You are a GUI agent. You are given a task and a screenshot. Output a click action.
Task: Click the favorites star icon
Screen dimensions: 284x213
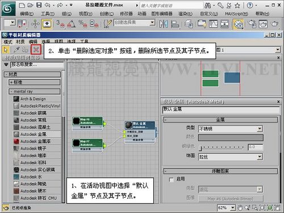click(237, 6)
